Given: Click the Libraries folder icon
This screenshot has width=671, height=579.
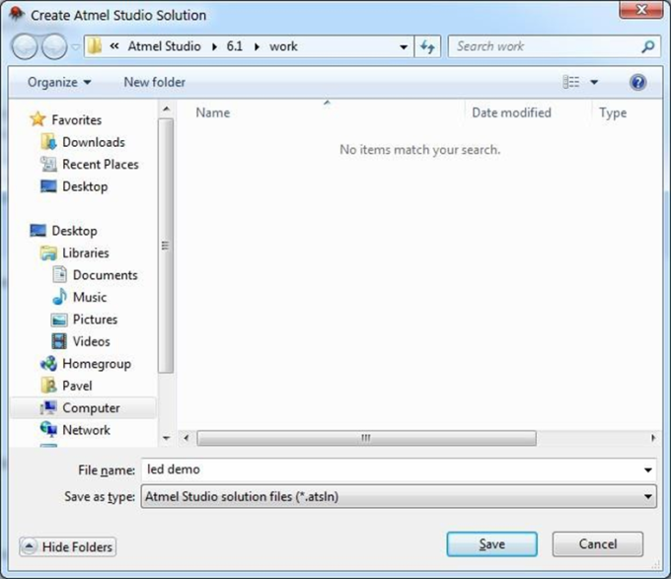Looking at the screenshot, I should pos(48,253).
